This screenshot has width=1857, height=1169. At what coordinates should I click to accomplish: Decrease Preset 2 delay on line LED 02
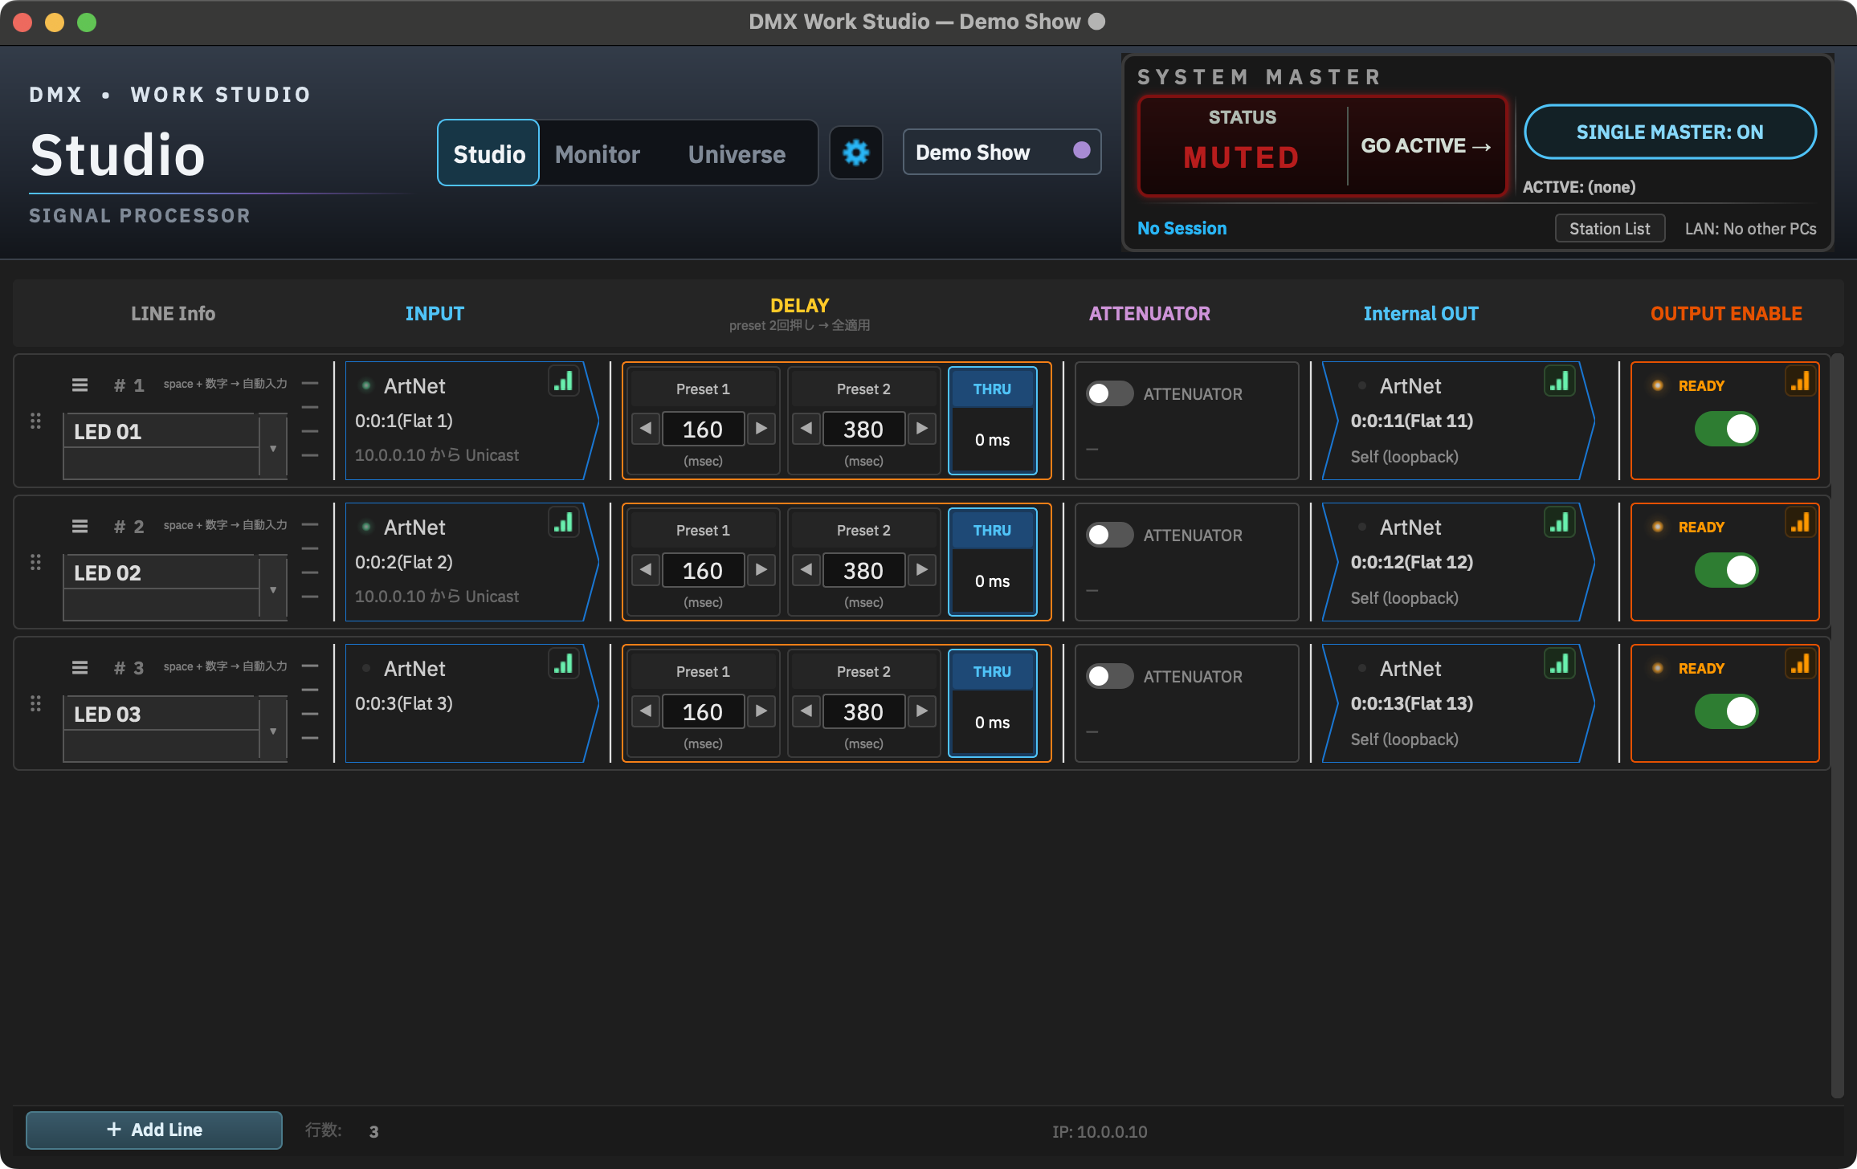tap(806, 570)
